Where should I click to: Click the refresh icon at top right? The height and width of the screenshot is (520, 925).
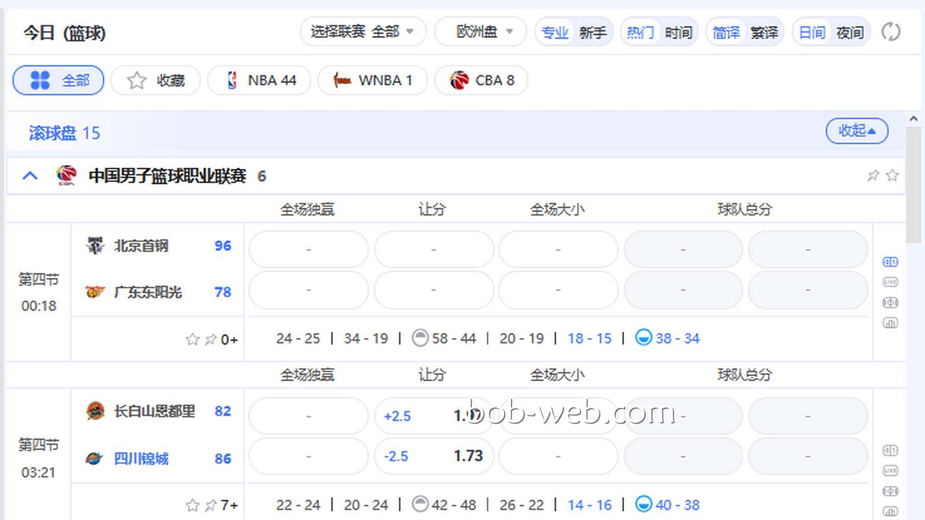point(890,32)
